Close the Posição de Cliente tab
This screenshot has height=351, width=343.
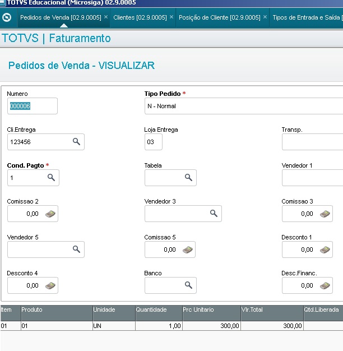pyautogui.click(x=265, y=17)
